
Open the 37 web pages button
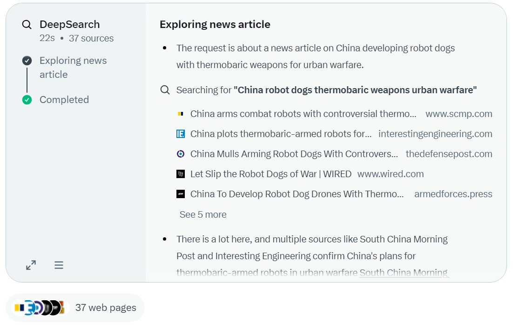75,308
